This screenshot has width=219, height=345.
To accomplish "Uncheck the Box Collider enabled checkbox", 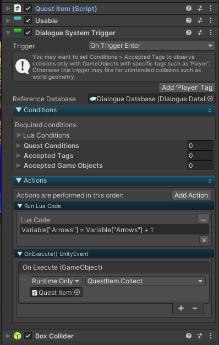I will tap(28, 336).
